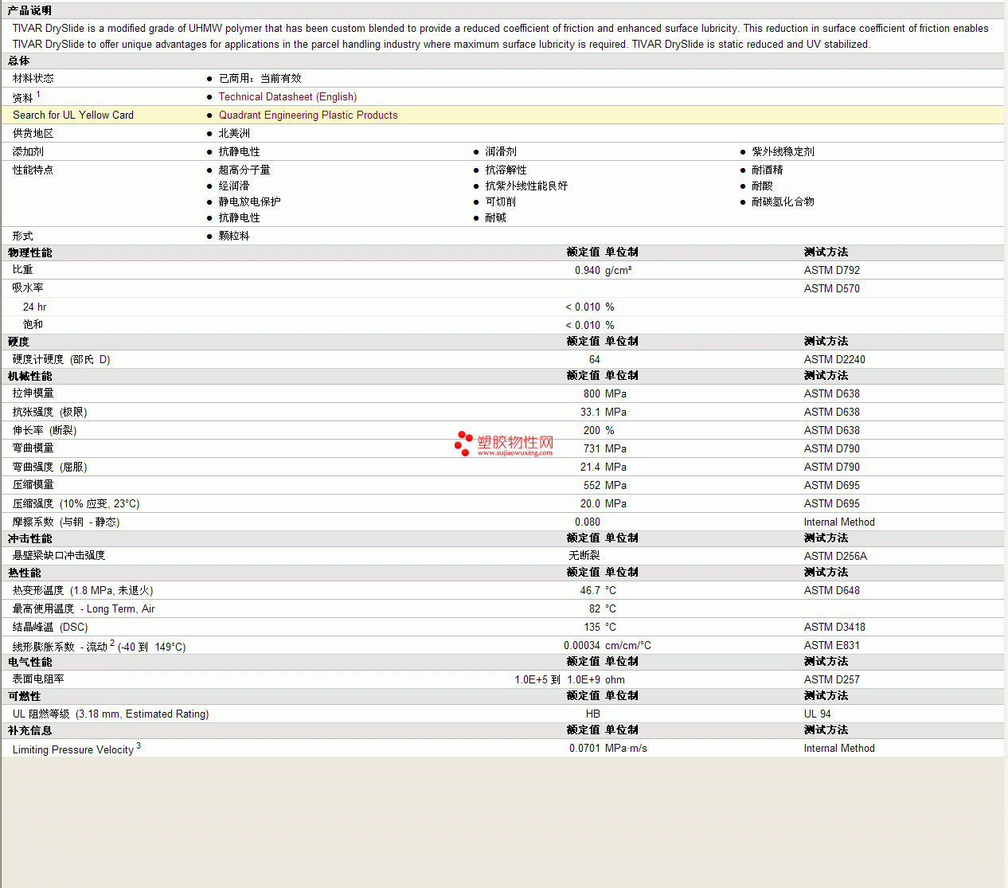This screenshot has width=1008, height=888.
Task: Select the 可燃性 section header
Action: pyautogui.click(x=24, y=696)
